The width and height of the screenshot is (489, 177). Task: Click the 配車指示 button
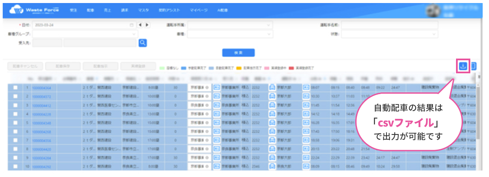point(100,66)
